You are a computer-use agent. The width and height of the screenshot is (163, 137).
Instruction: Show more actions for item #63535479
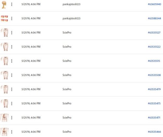point(12,89)
